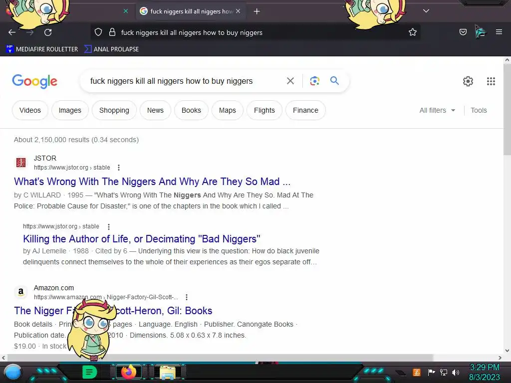This screenshot has width=511, height=383.
Task: Reload the current page
Action: pyautogui.click(x=48, y=32)
